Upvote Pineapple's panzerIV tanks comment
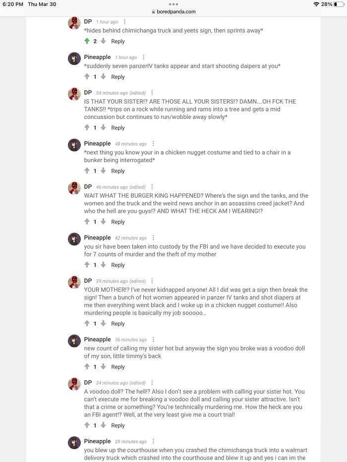347x462 pixels. 87,77
